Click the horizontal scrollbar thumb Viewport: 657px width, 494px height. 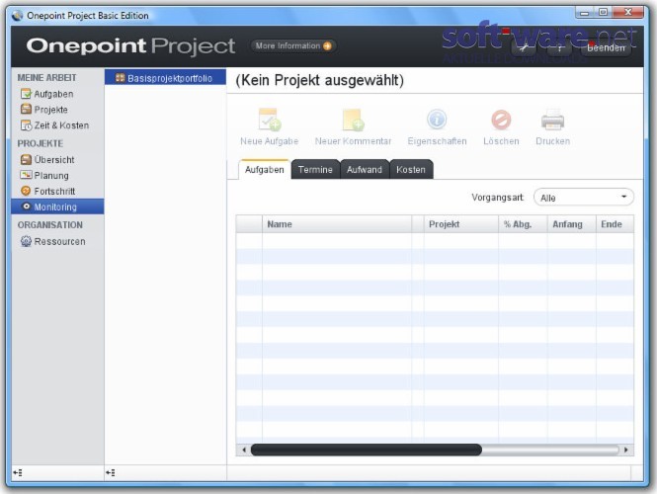(x=367, y=450)
